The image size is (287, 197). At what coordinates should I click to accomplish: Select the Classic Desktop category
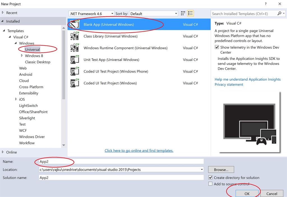tap(38, 62)
